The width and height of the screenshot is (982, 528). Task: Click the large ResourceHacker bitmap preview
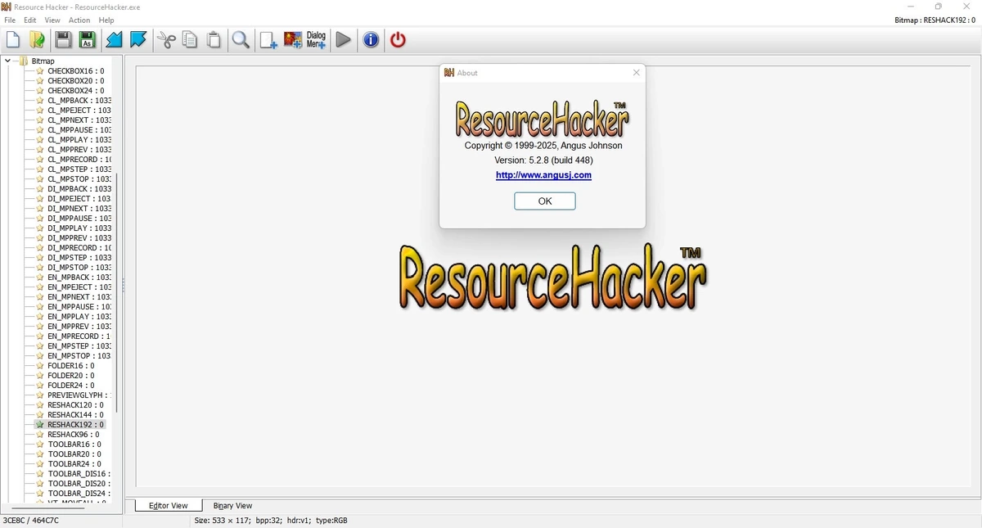tap(553, 277)
